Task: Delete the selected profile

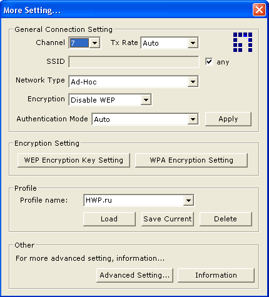Action: coord(226,219)
